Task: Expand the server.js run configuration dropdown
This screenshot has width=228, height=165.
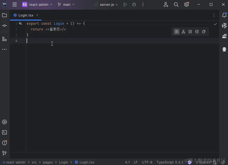Action: (x=106, y=4)
